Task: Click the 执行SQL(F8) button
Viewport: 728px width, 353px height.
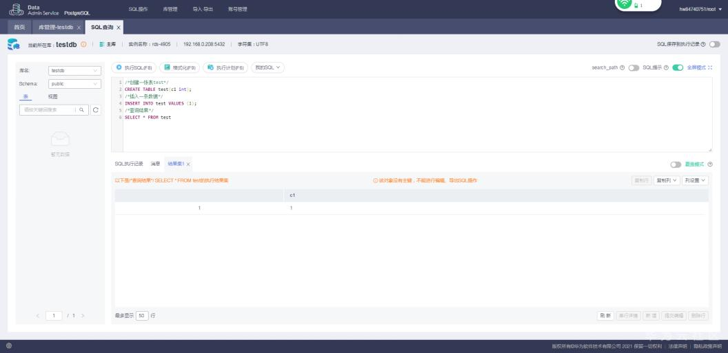Action: tap(134, 67)
